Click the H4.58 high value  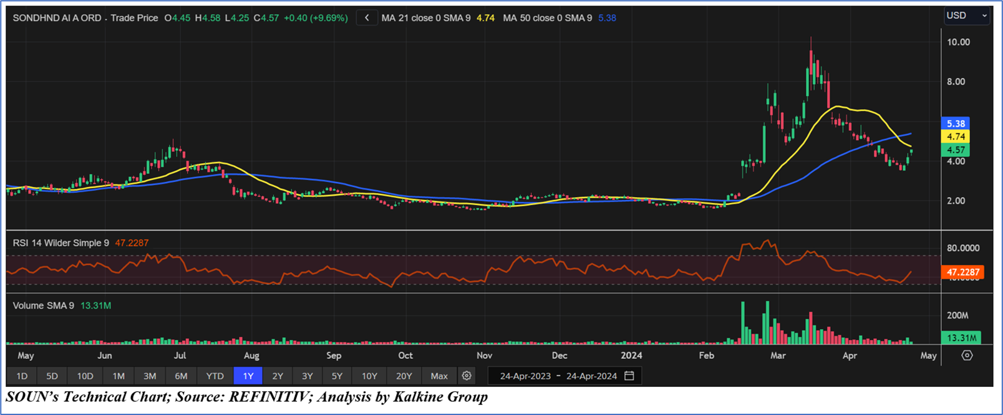tap(208, 18)
